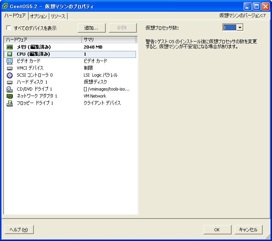Click the 追加... button
This screenshot has width=272, height=241.
tap(91, 28)
